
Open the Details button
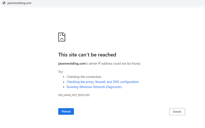(177, 112)
